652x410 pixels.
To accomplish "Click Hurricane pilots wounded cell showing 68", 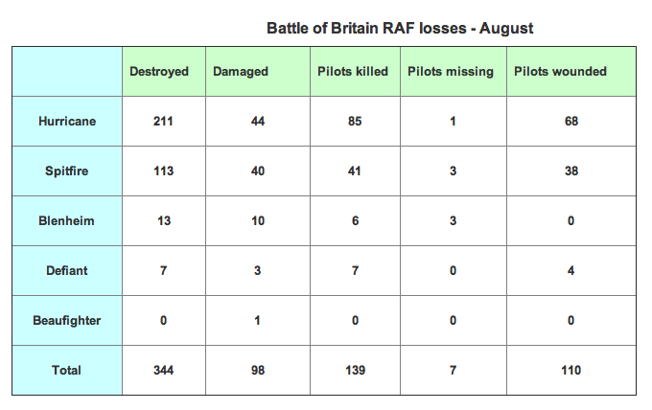I will pyautogui.click(x=571, y=122).
